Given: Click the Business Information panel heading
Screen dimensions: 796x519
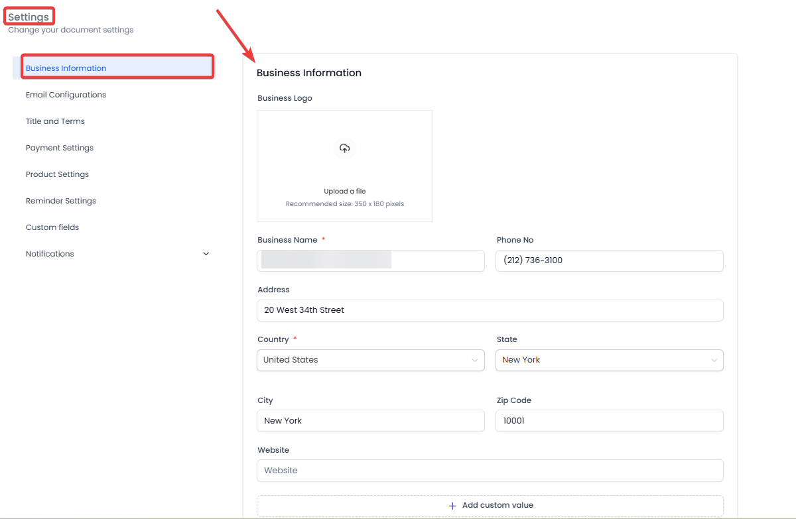Looking at the screenshot, I should (x=309, y=73).
